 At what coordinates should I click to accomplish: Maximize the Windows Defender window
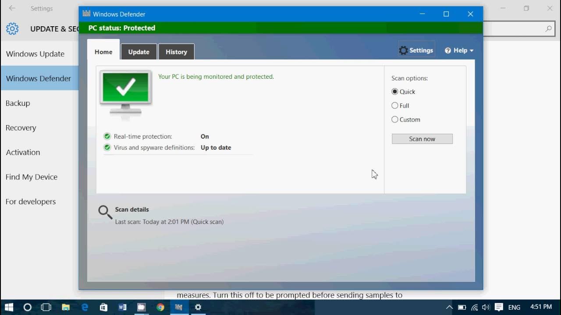pos(446,14)
